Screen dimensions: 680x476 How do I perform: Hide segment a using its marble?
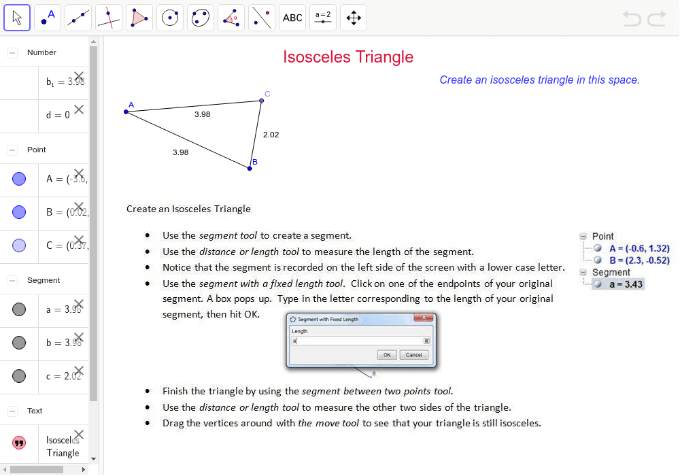19,309
